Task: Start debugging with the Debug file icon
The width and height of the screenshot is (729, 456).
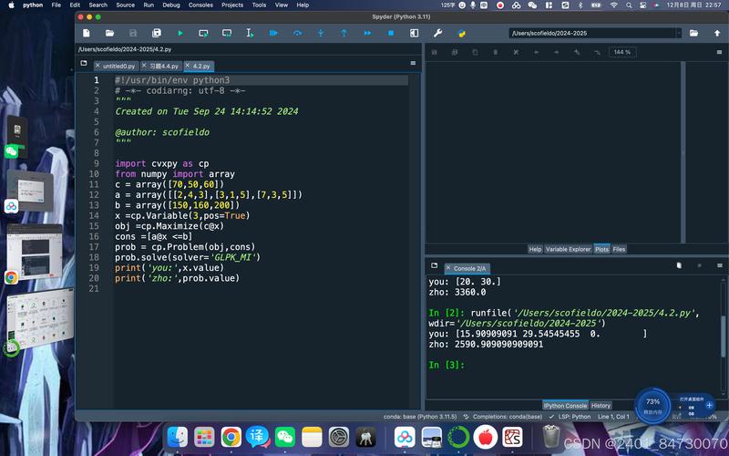Action: pos(273,34)
